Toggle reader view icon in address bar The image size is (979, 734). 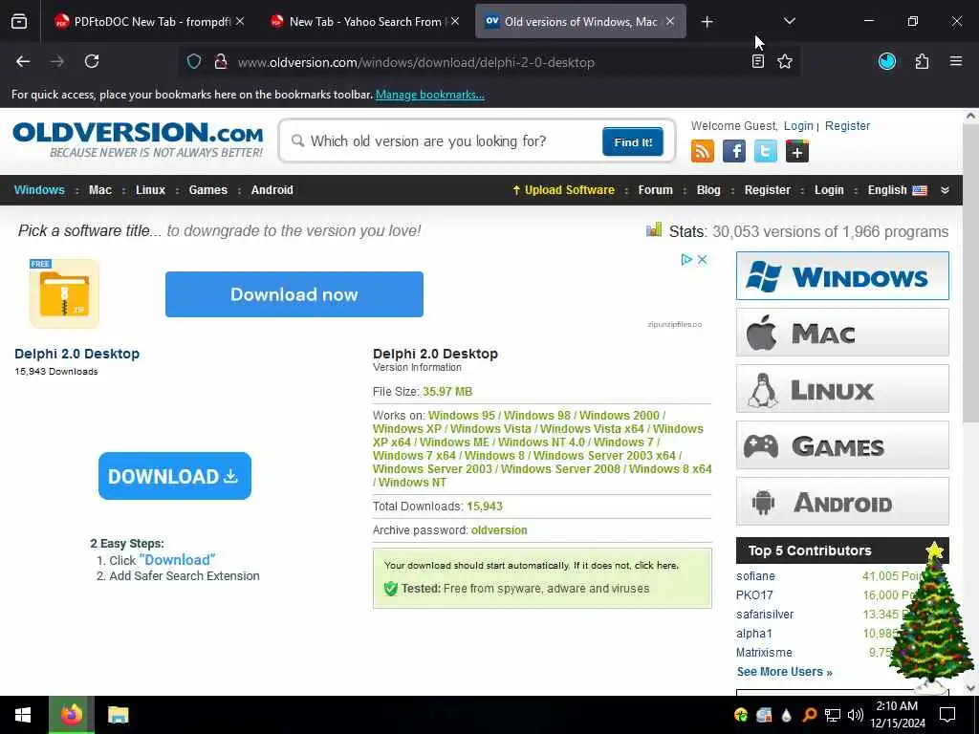[758, 61]
